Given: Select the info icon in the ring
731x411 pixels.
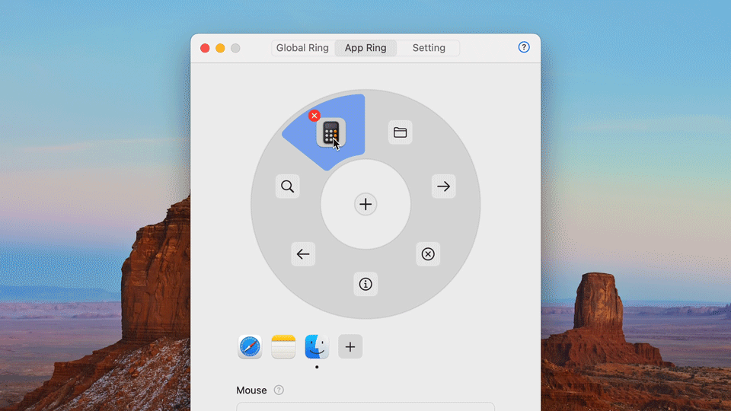Looking at the screenshot, I should point(365,284).
